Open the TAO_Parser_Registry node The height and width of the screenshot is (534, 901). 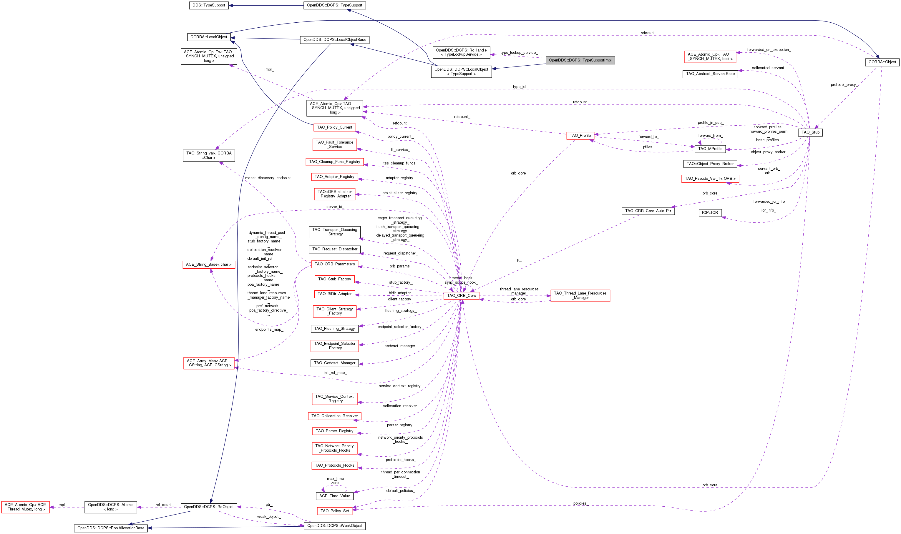point(334,431)
